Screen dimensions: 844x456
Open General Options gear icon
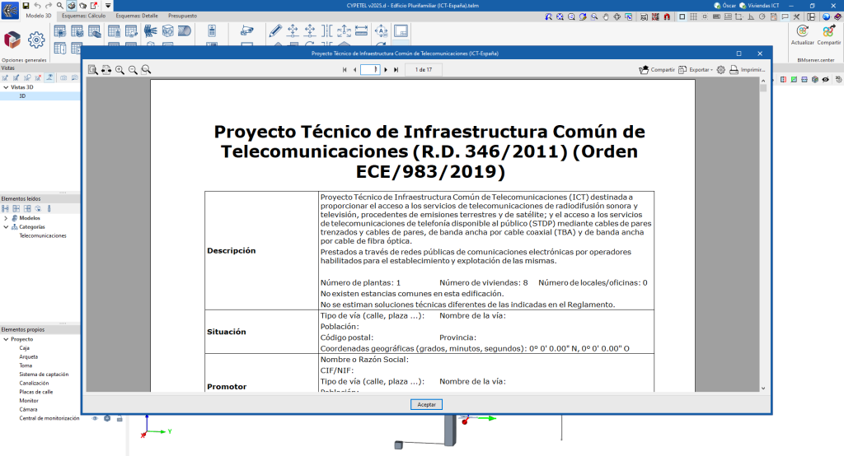point(36,40)
